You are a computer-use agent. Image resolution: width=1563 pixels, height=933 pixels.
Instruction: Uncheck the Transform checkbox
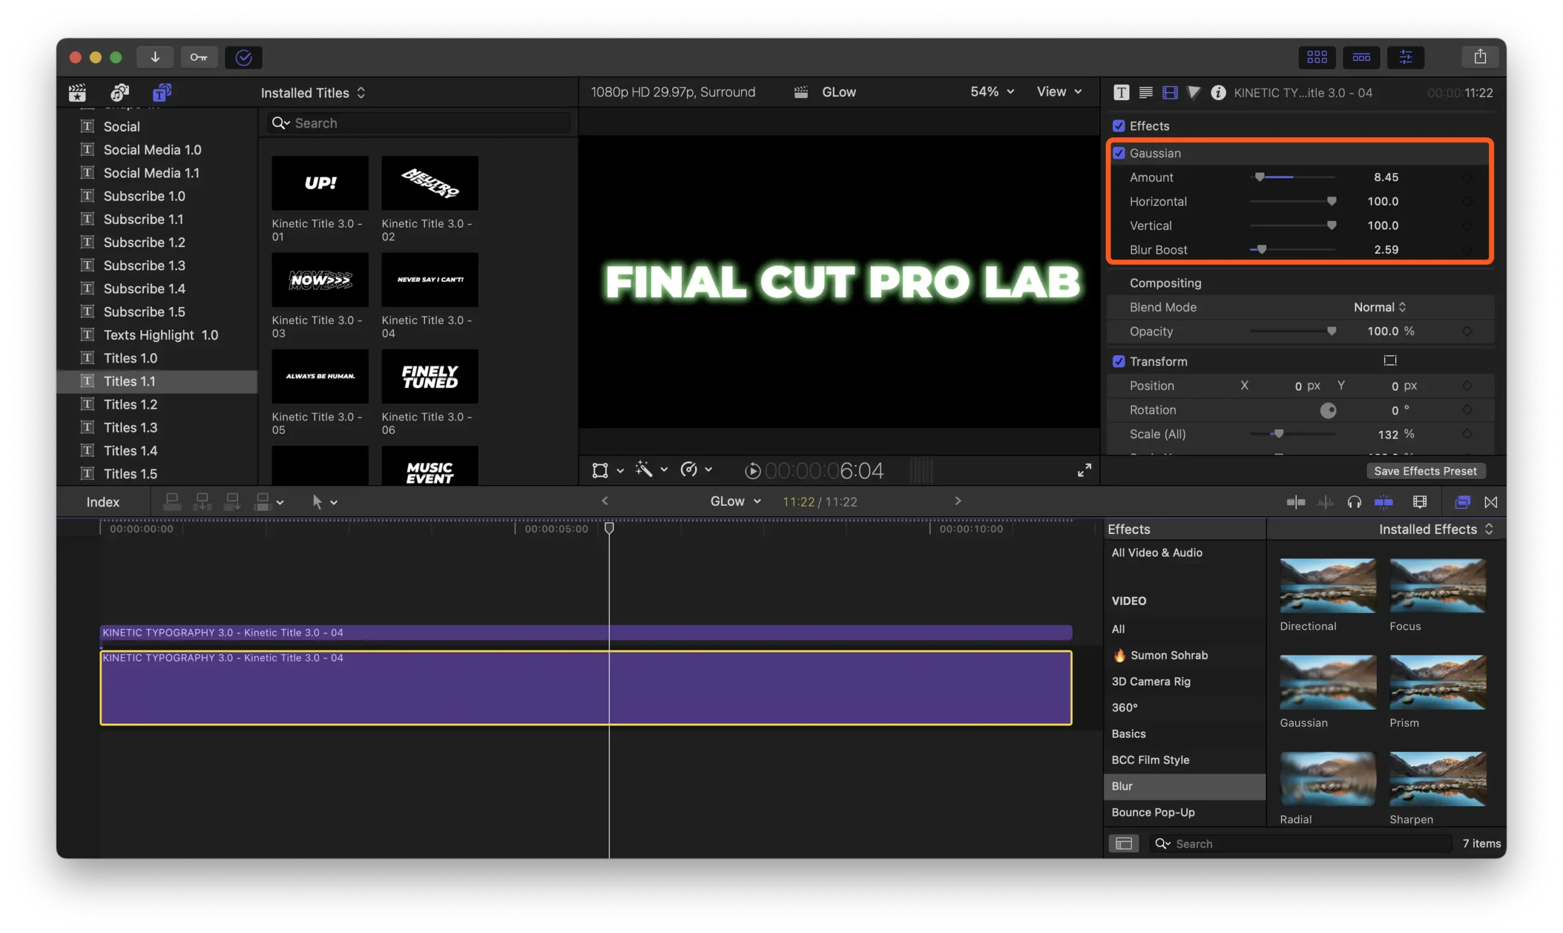(x=1119, y=361)
